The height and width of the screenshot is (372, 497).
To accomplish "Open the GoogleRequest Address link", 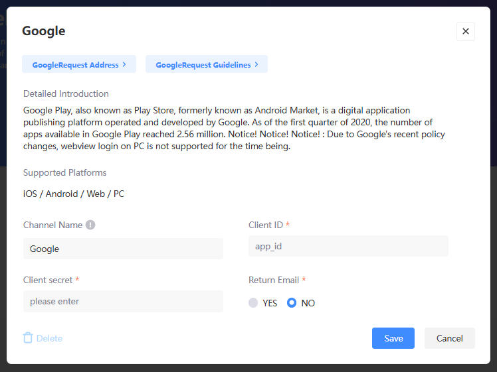I will 79,64.
